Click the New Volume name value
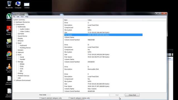Screen dimensions: 178x100 [x=92, y=89]
